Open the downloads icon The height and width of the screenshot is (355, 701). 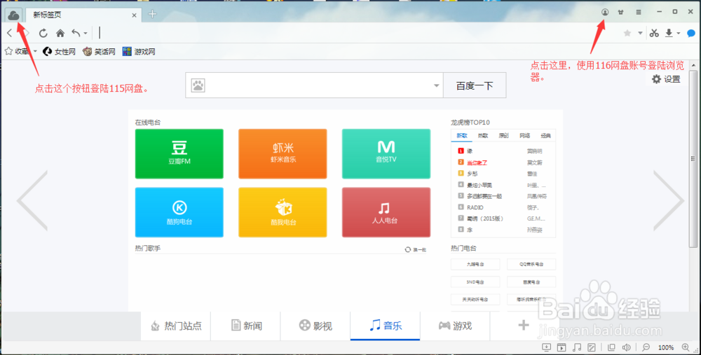pos(669,33)
